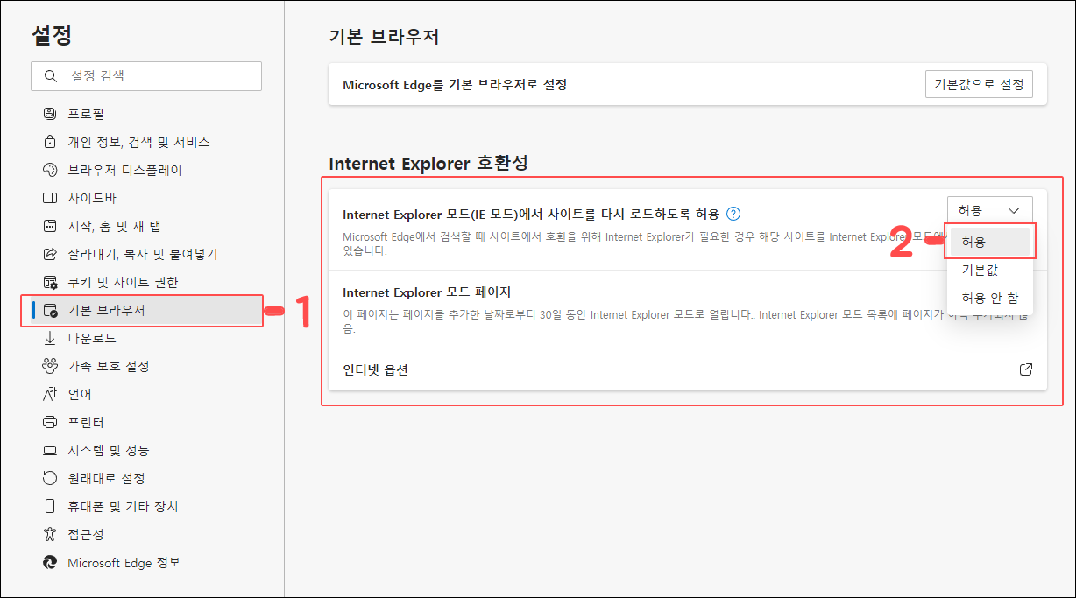Screen dimensions: 1076x598
Task: Select the 기본 브라우저 settings entry
Action: [x=146, y=310]
